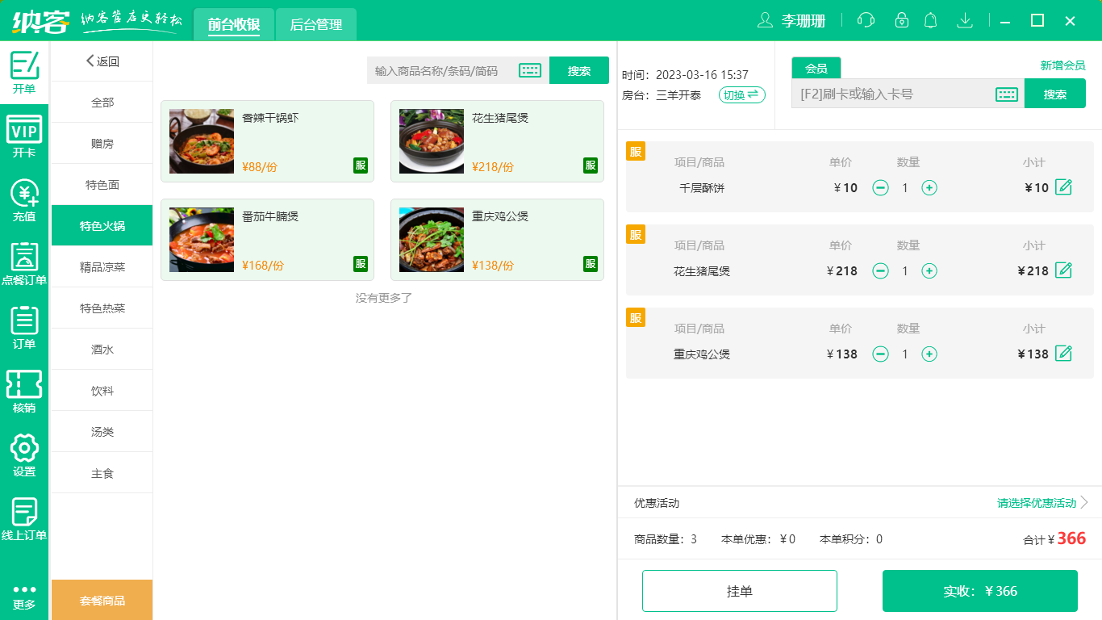Expand 请选择优惠活动 discount options
The height and width of the screenshot is (620, 1102).
1037,502
